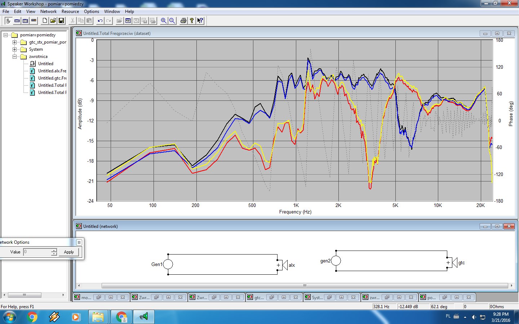The width and height of the screenshot is (519, 324).
Task: Open About via question mark icon
Action: click(192, 21)
